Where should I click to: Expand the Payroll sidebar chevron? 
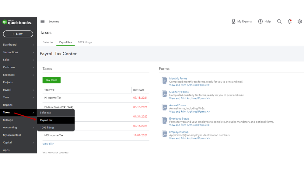[33, 90]
